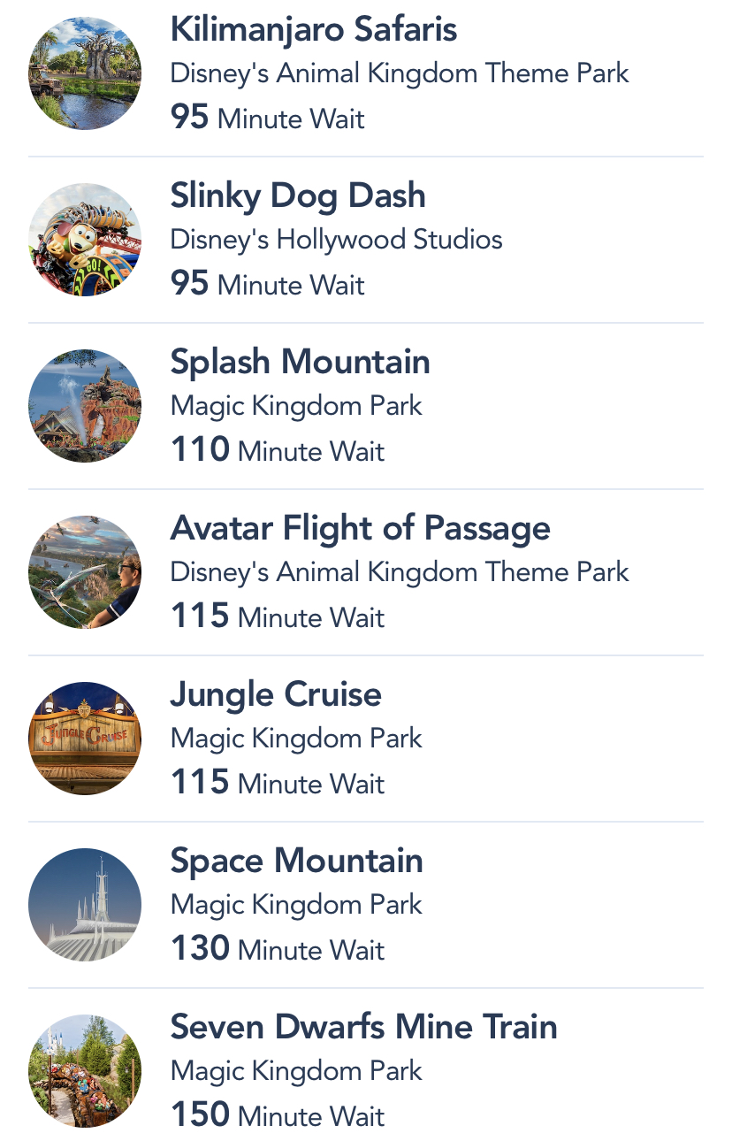Select the Splash Mountain title
This screenshot has height=1141, width=732.
301,362
